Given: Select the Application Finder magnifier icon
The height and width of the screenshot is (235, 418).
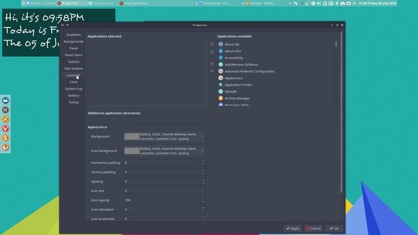Looking at the screenshot, I should (x=221, y=85).
